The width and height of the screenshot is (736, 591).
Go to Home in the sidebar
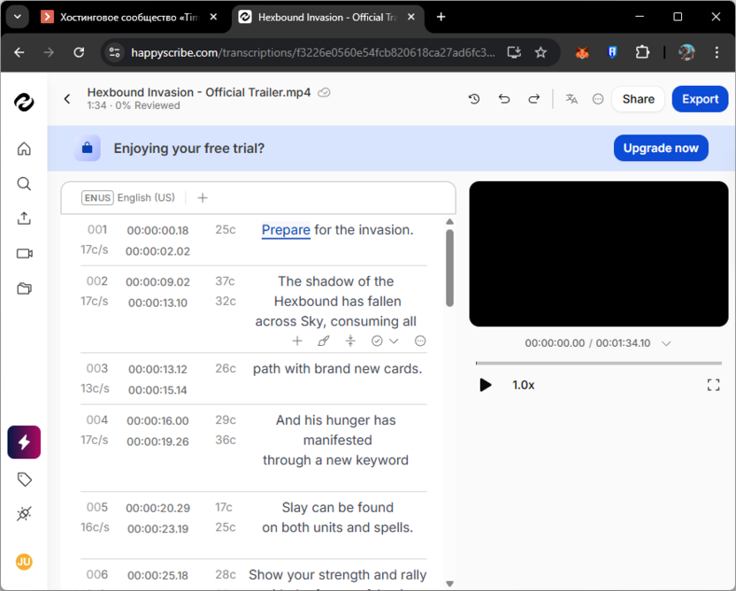[24, 149]
